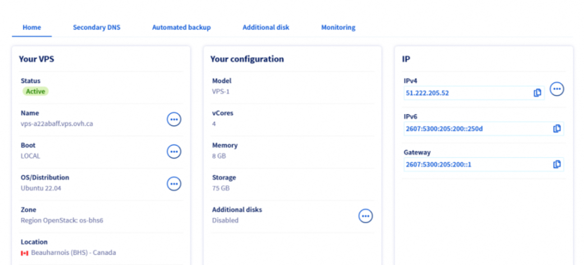This screenshot has height=265, width=584.
Task: Click the vps-a22abaff.vps.ovh.ca hostname text
Action: click(x=57, y=124)
